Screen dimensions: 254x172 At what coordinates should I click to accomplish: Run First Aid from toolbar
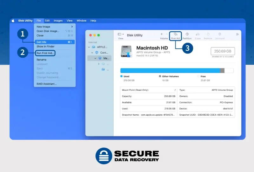[x=176, y=36]
